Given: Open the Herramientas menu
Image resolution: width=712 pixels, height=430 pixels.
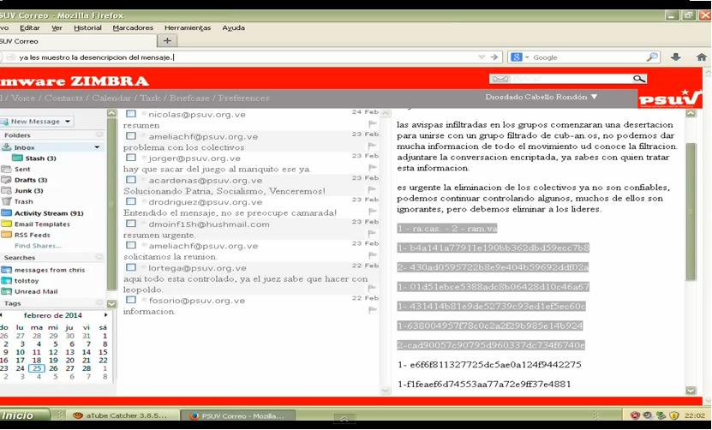Looking at the screenshot, I should (187, 27).
